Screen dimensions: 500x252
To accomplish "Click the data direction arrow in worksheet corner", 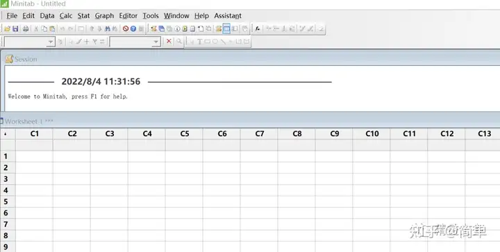I will coord(6,134).
